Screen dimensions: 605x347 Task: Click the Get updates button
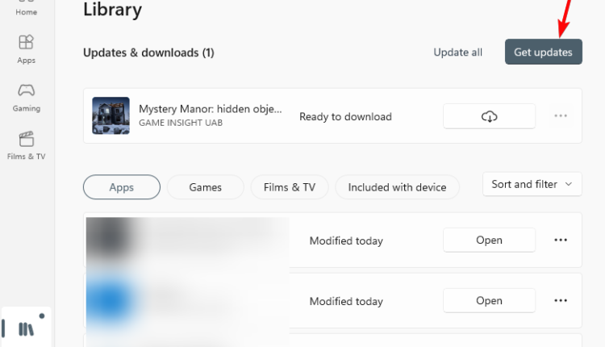pos(543,52)
